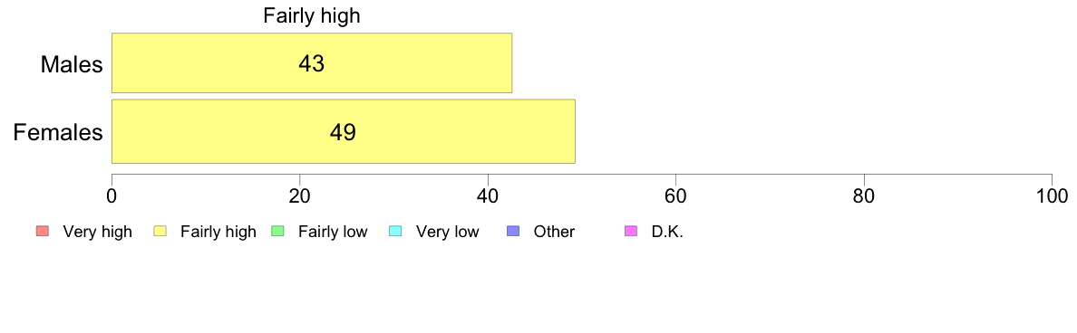Click the green Fairly low legend swatch
Viewport: 1077px width, 333px height.
pyautogui.click(x=277, y=232)
